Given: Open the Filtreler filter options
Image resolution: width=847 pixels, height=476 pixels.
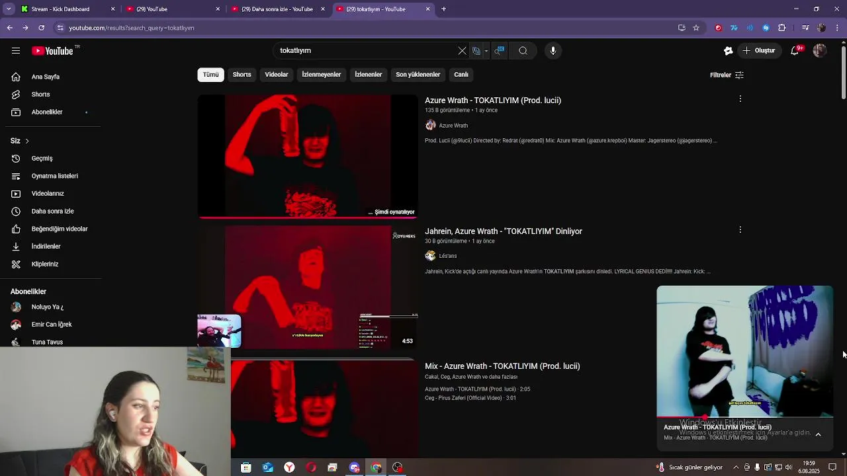Looking at the screenshot, I should [727, 75].
